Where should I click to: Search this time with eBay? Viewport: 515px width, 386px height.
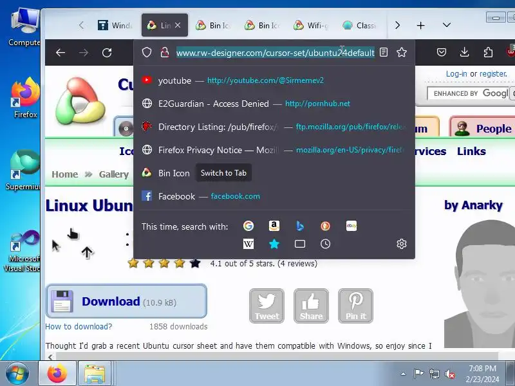click(x=351, y=226)
